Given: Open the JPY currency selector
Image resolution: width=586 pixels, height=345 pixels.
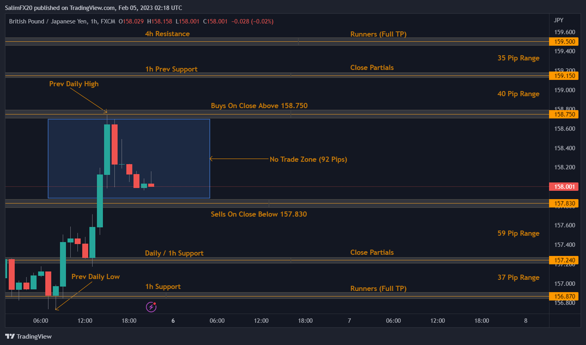Looking at the screenshot, I should pos(559,20).
